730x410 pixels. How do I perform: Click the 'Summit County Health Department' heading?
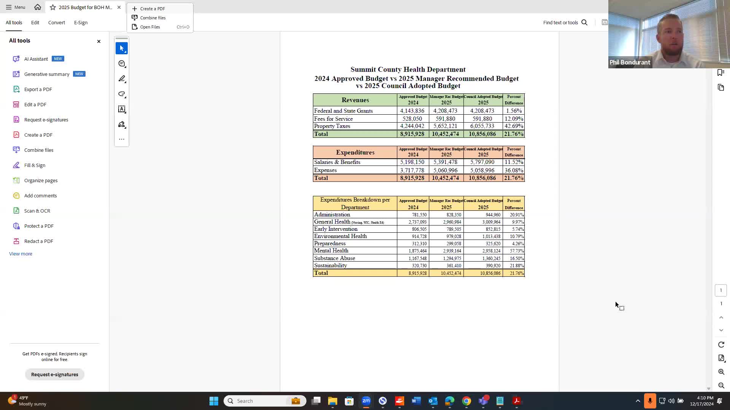(x=408, y=69)
